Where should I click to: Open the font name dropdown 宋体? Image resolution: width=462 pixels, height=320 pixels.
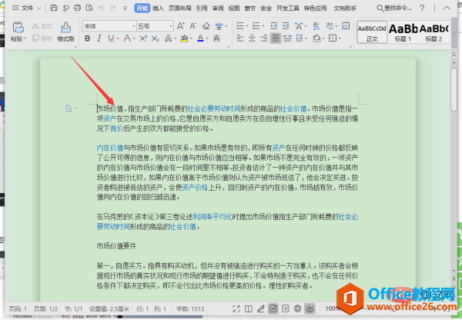(109, 26)
